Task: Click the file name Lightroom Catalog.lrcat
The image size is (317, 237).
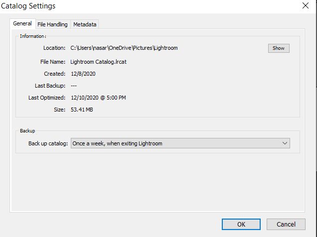Action: (x=99, y=62)
